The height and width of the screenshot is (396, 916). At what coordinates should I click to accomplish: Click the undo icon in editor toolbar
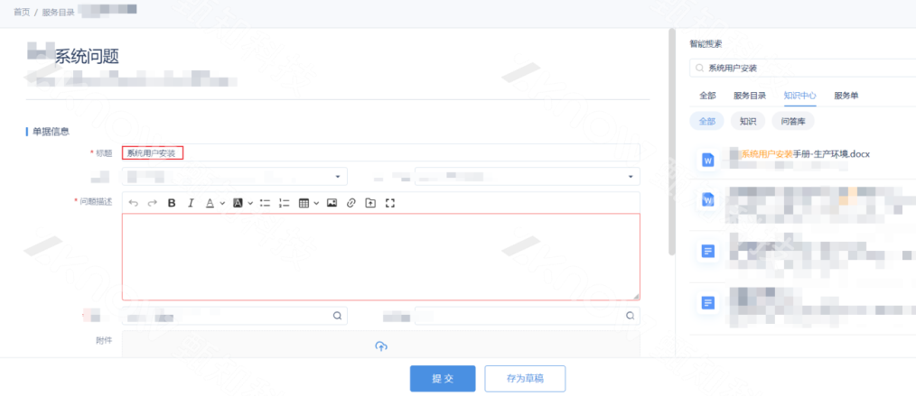coord(134,203)
